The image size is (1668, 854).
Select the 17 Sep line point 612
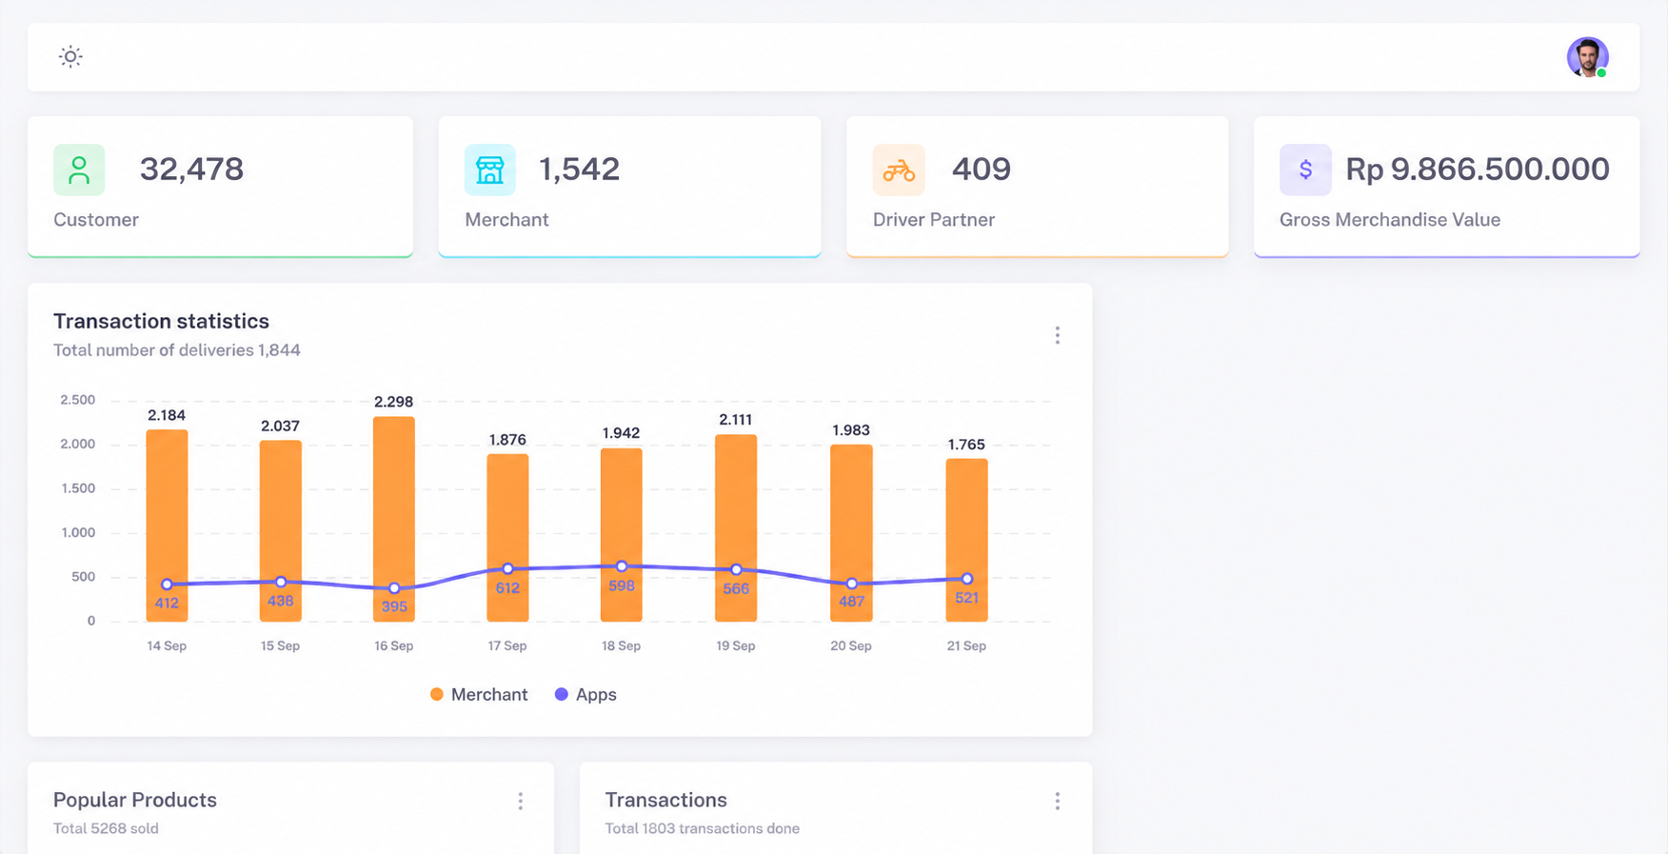(507, 568)
